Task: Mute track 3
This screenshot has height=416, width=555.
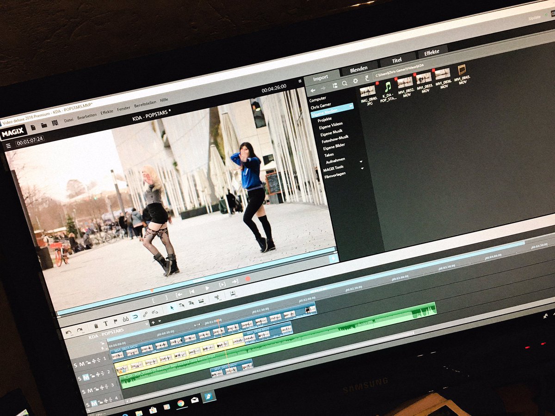Action: [90, 390]
